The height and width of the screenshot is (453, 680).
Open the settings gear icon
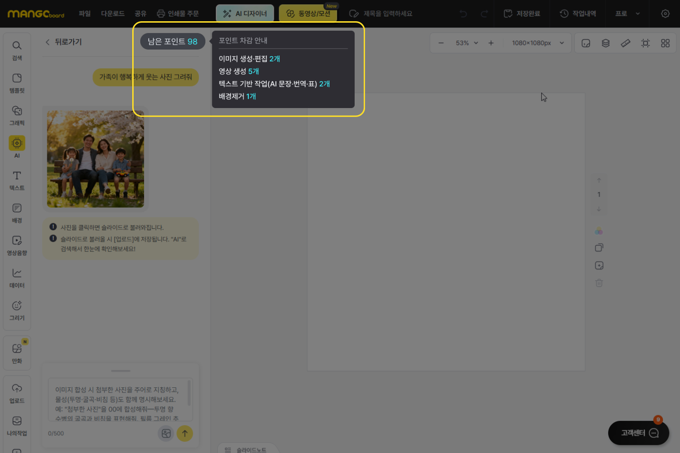(x=665, y=14)
